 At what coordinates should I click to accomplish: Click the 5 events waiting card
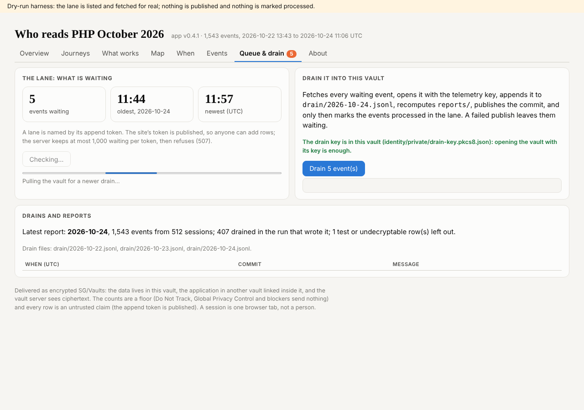point(64,104)
